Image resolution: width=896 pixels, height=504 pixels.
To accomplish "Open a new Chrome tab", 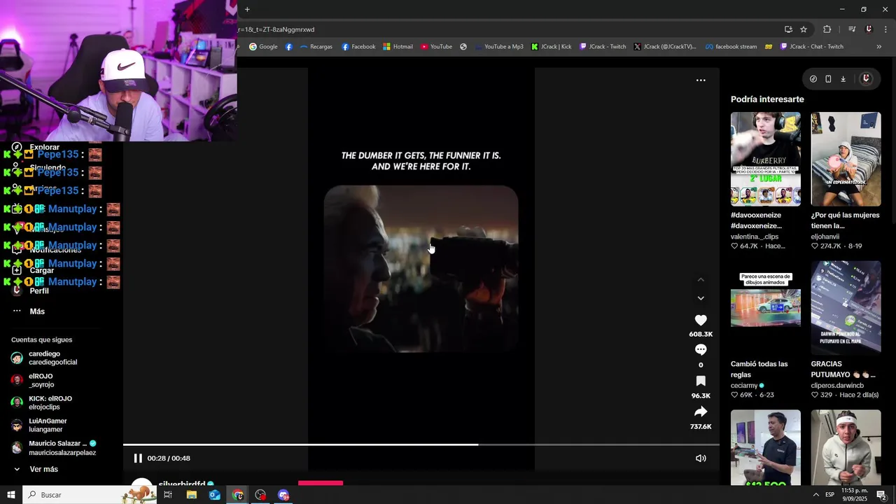I will click(x=247, y=9).
